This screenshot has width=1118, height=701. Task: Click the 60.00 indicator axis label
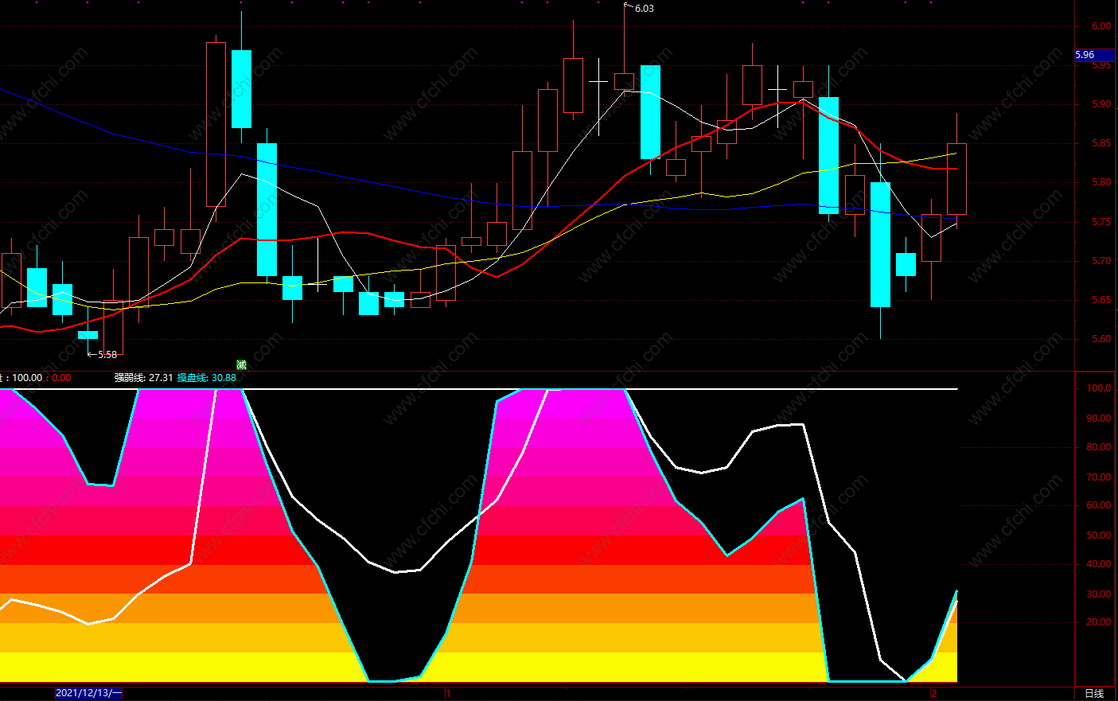(1099, 505)
